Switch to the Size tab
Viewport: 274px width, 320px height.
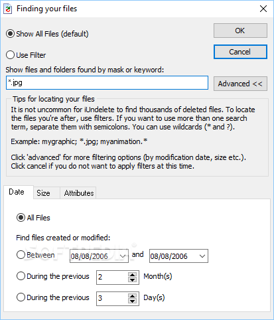[x=43, y=193]
